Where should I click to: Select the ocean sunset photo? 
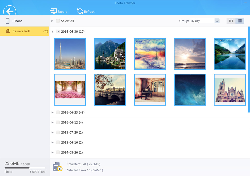point(190,54)
